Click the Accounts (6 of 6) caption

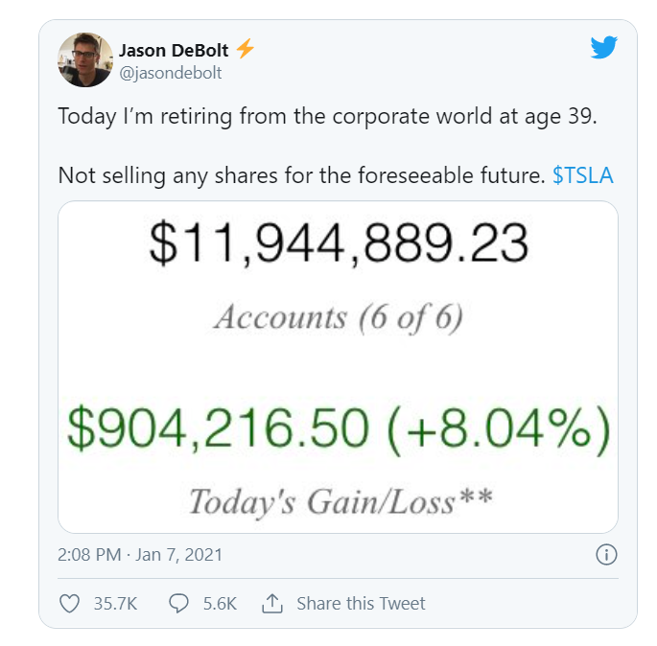pos(338,318)
